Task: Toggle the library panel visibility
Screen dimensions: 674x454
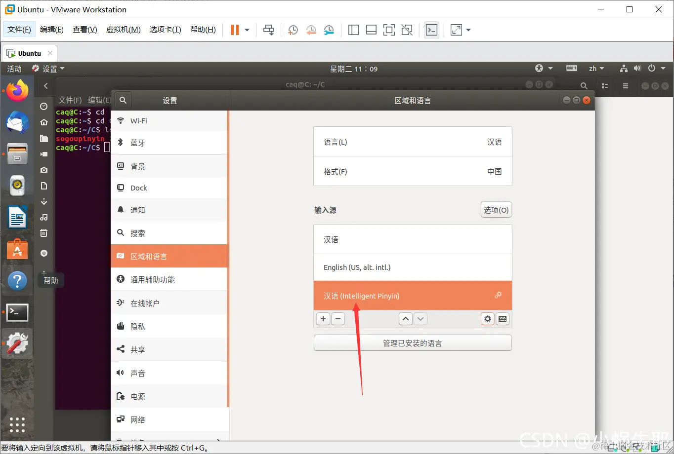Action: coord(353,30)
